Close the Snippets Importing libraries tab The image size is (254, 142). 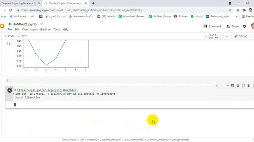point(39,3)
